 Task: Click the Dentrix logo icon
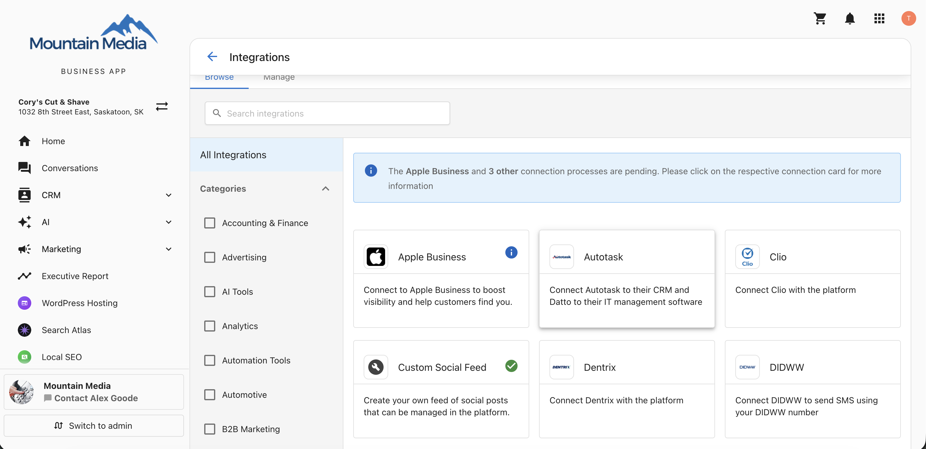[x=561, y=367]
